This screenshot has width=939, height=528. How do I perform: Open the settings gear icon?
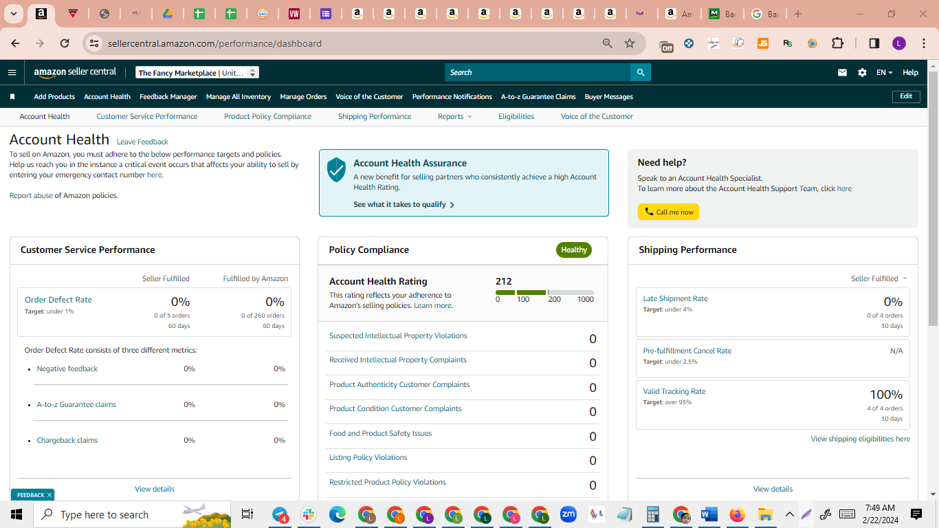(862, 72)
